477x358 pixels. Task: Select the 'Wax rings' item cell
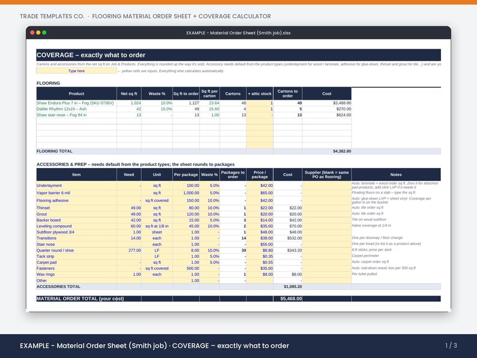(76, 275)
